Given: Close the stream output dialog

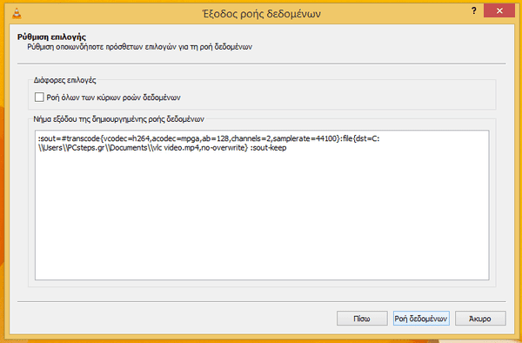Looking at the screenshot, I should pos(499,10).
